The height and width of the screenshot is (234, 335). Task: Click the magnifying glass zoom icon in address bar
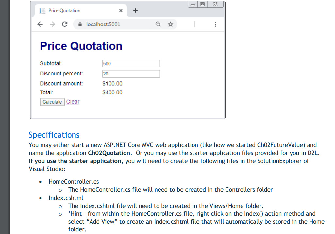tap(158, 24)
